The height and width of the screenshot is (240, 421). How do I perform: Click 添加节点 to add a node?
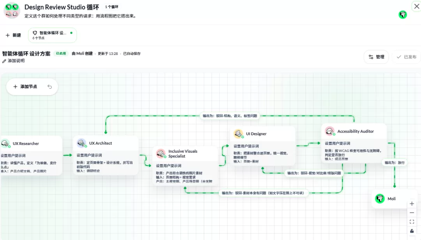tap(25, 86)
